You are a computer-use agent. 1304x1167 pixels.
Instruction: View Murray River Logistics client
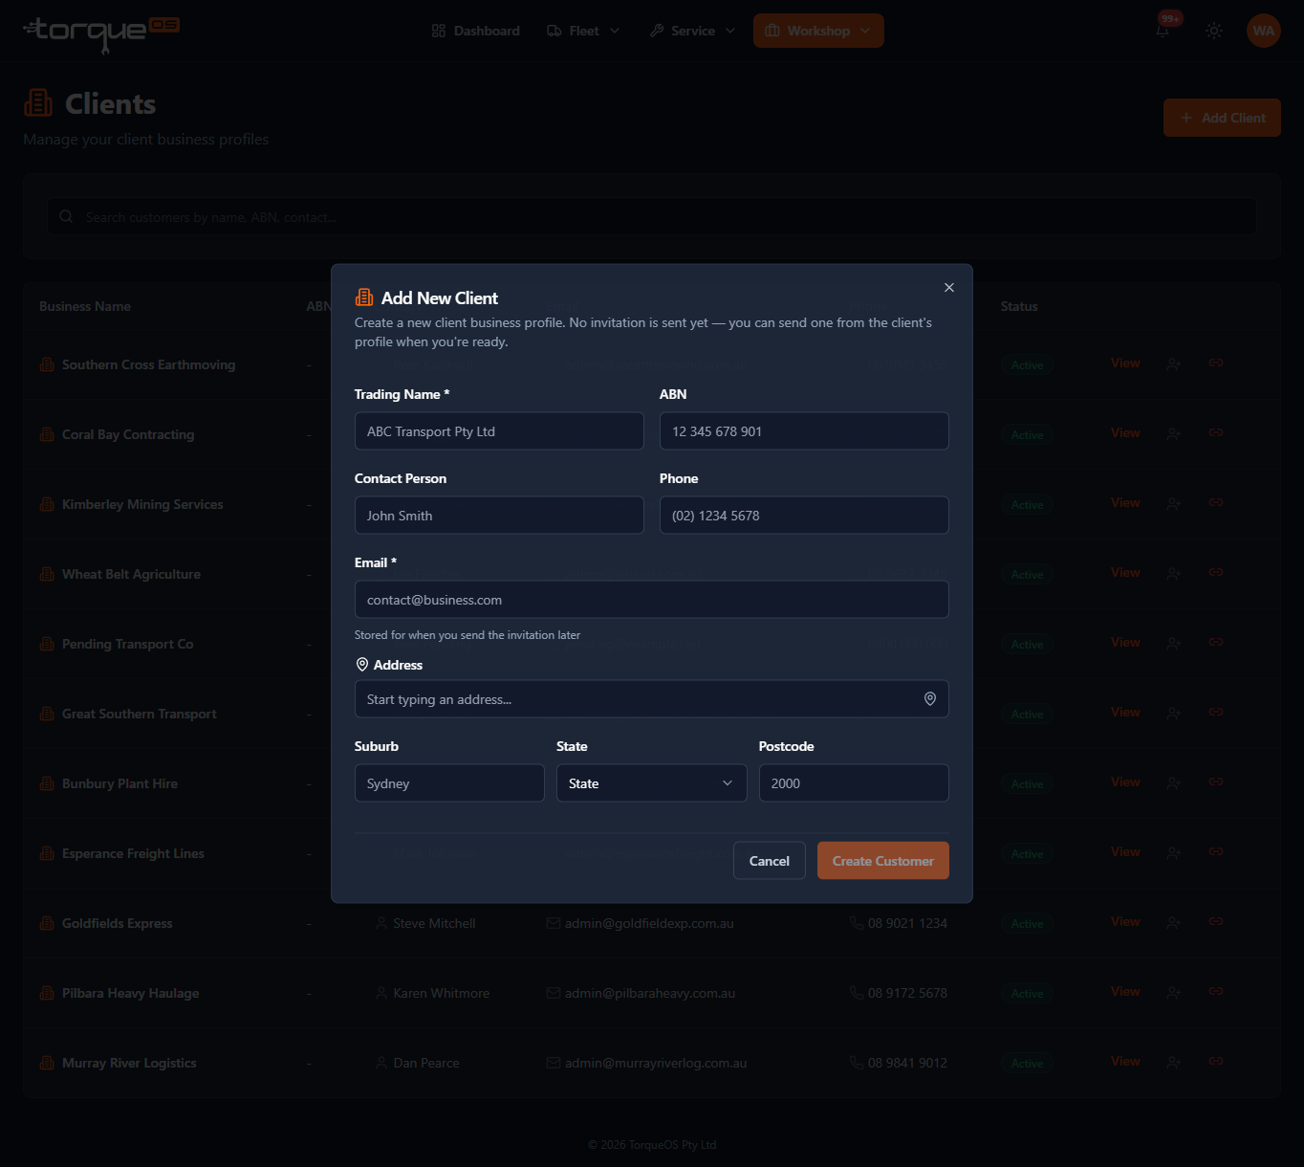coord(1125,1062)
